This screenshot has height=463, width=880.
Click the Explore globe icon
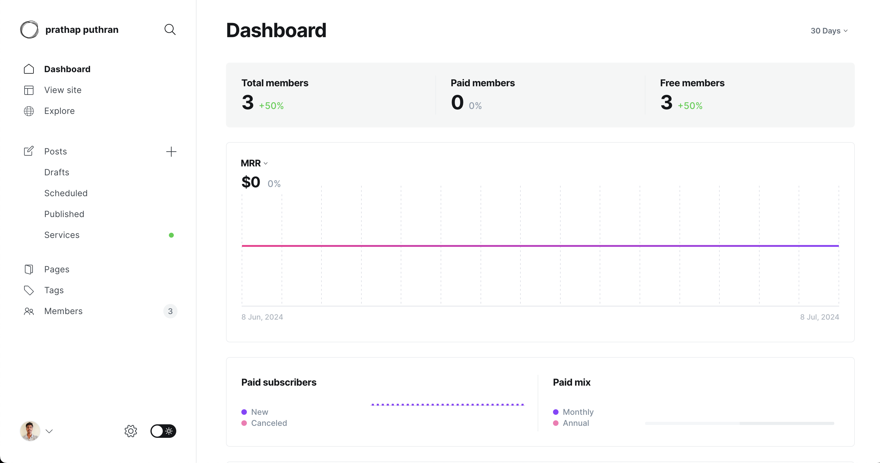[x=29, y=111]
